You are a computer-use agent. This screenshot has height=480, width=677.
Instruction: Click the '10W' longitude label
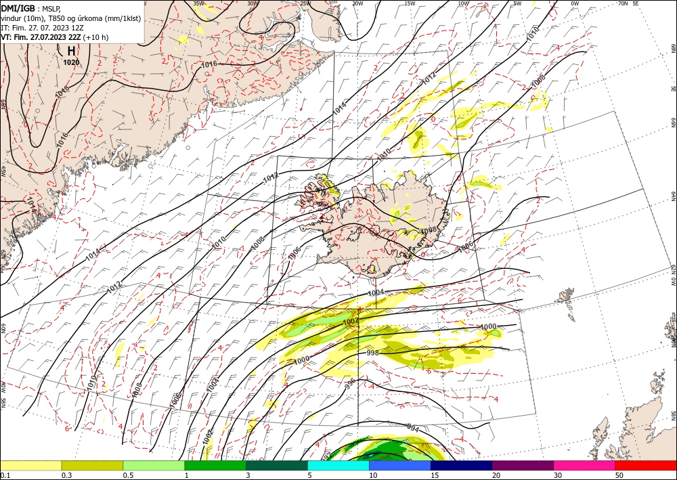[463, 3]
